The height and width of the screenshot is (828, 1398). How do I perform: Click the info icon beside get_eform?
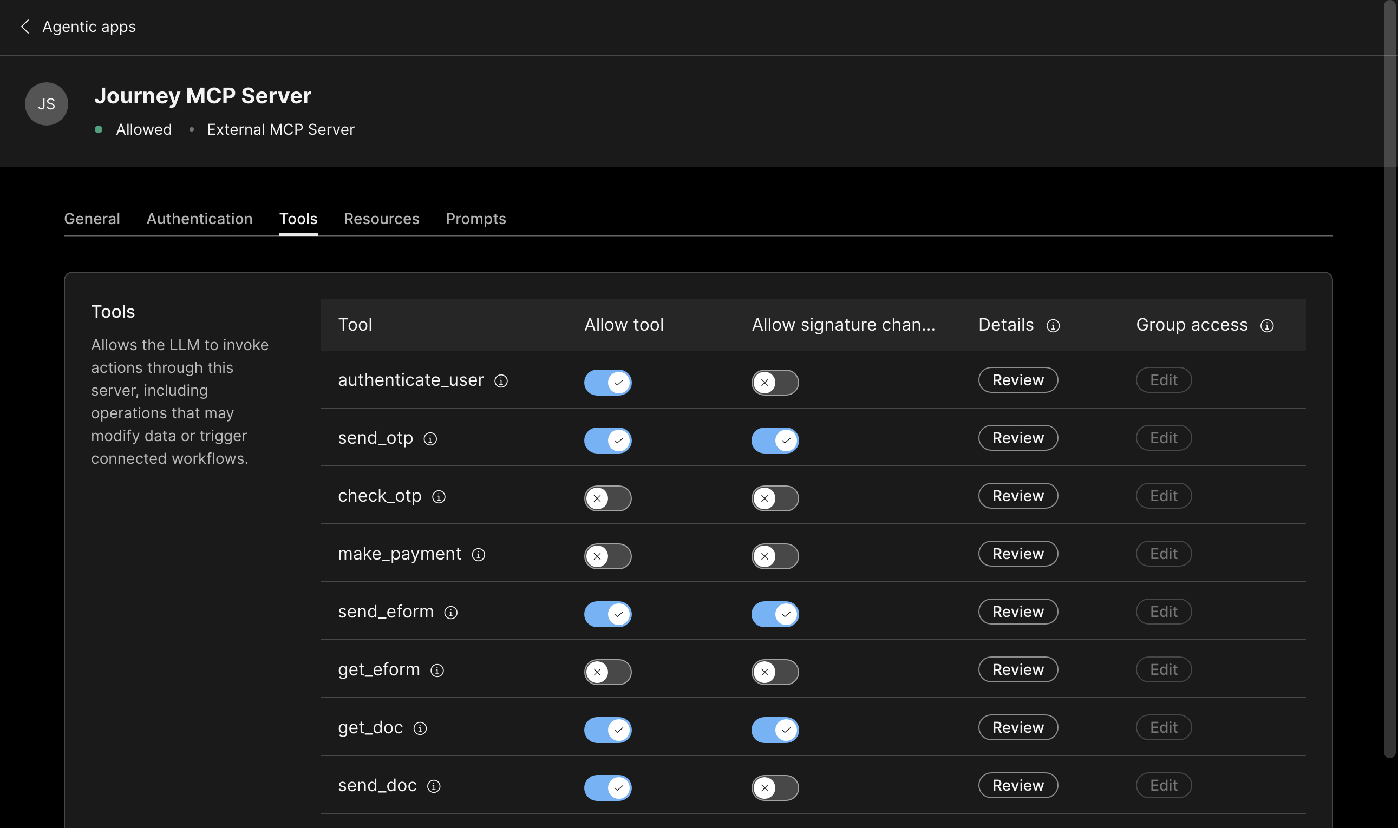[437, 671]
